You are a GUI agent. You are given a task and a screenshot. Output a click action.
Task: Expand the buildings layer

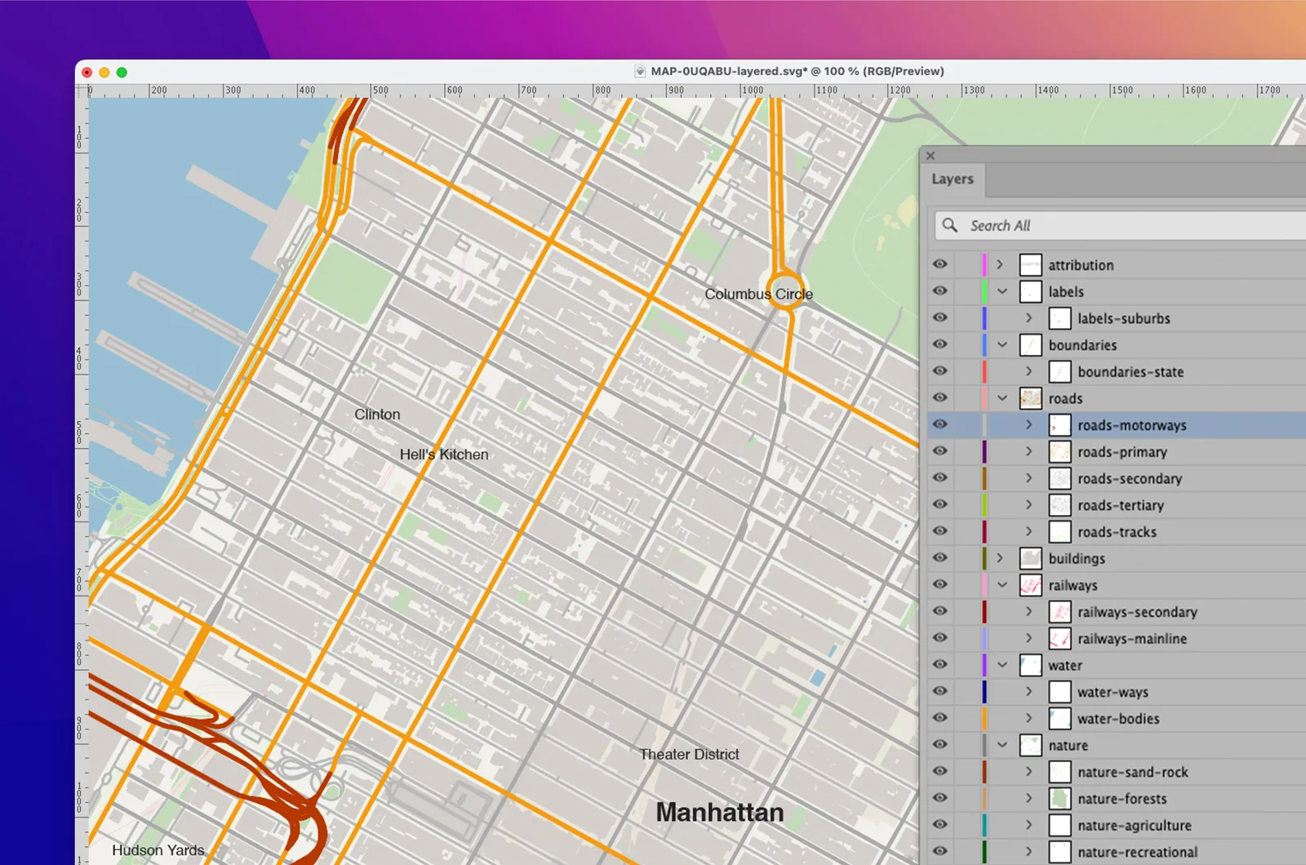point(1000,558)
